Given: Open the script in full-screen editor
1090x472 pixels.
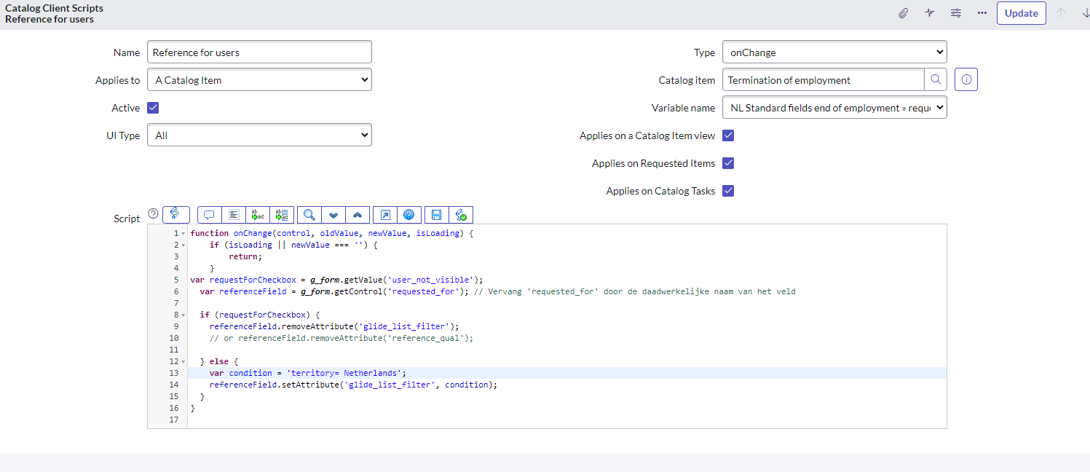Looking at the screenshot, I should coord(384,214).
